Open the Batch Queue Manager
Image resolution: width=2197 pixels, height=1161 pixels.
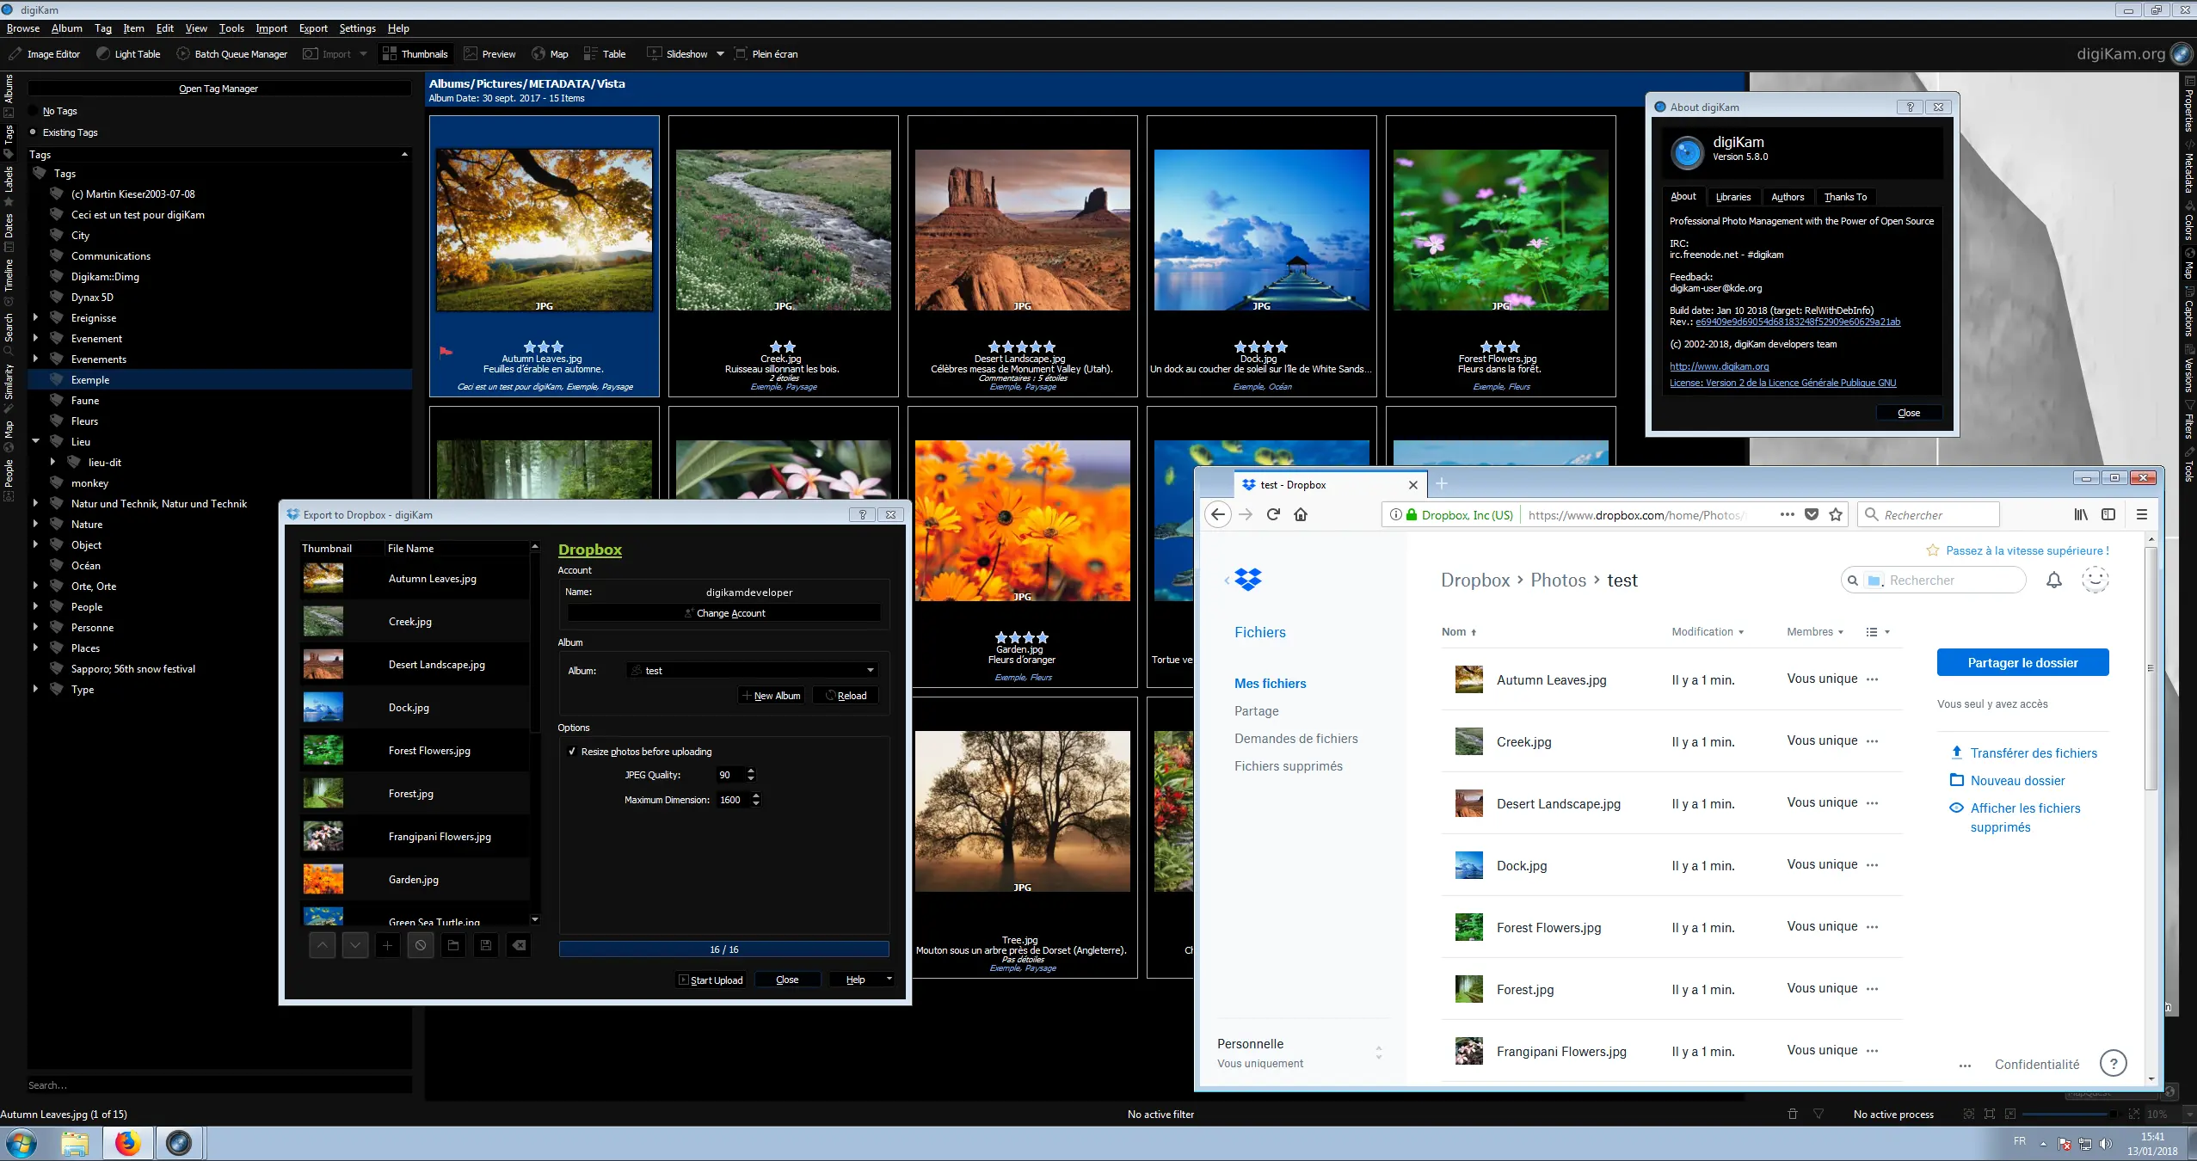click(x=232, y=54)
